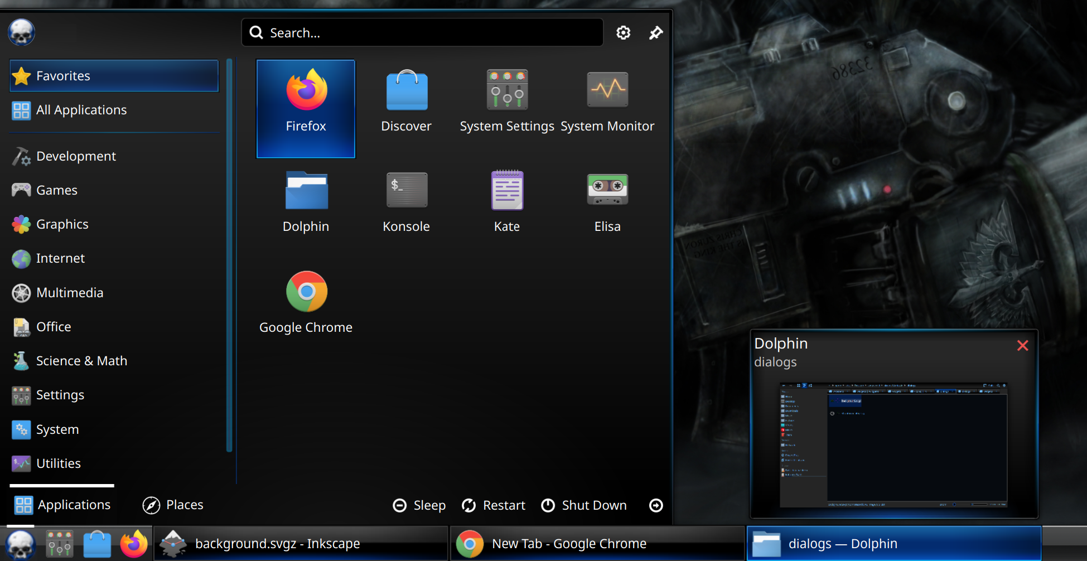
Task: Open the Development category
Action: 114,156
